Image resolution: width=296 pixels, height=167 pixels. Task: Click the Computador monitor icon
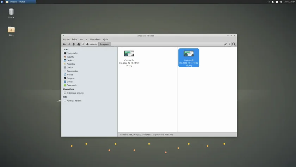coord(65,53)
